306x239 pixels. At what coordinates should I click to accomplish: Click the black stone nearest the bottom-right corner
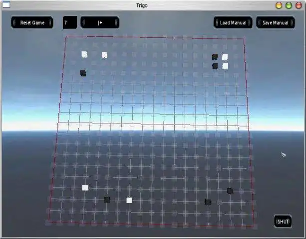[x=230, y=191]
